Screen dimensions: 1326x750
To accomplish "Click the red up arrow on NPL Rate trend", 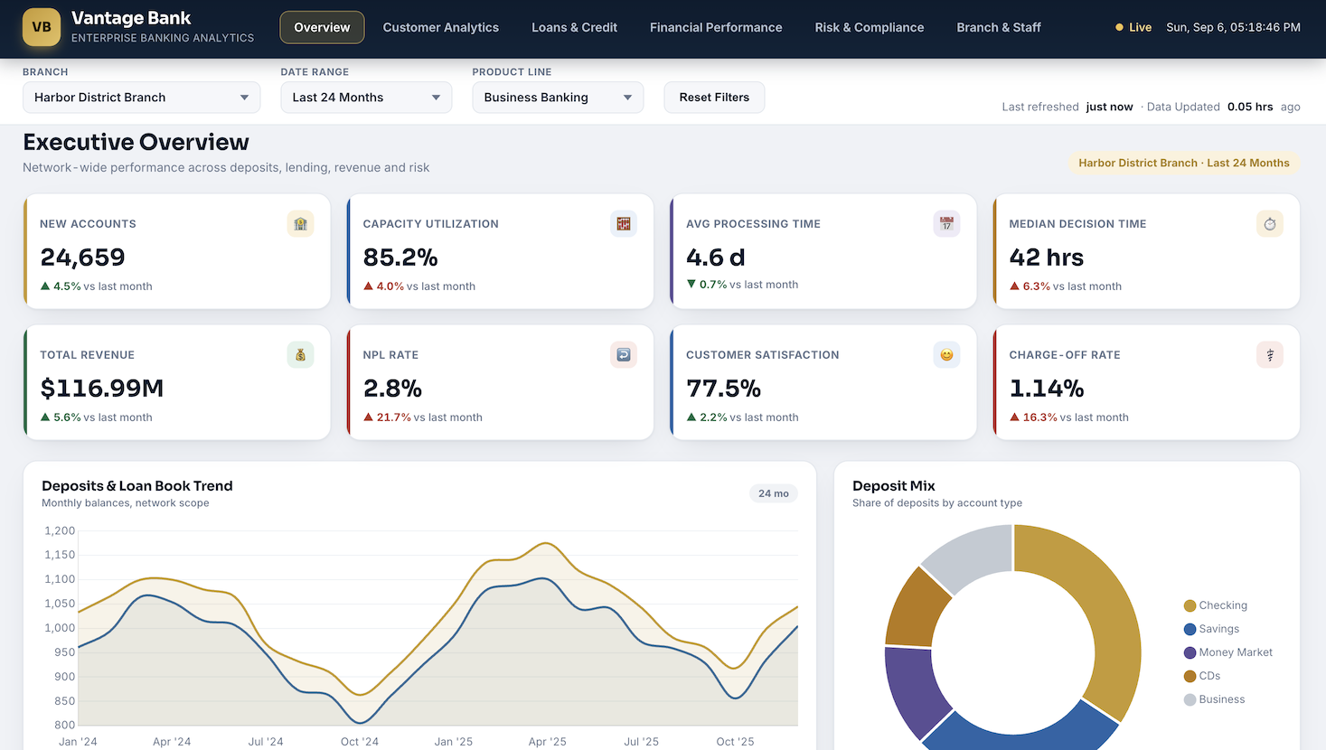I will coord(368,417).
